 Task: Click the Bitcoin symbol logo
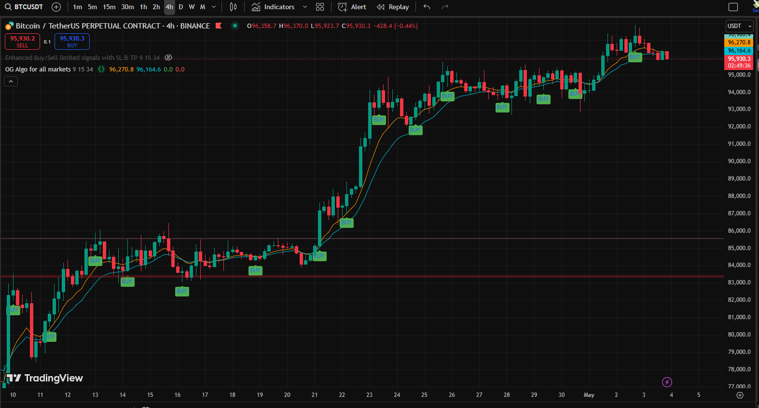coord(9,26)
